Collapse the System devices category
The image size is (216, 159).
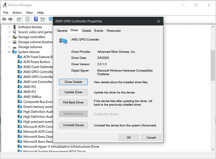[9, 52]
